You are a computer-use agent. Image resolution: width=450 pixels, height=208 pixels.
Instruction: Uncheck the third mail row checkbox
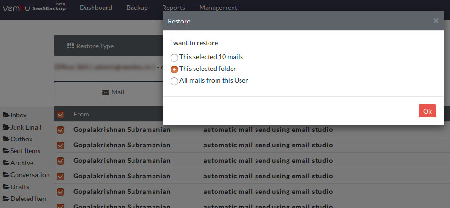coord(61,161)
